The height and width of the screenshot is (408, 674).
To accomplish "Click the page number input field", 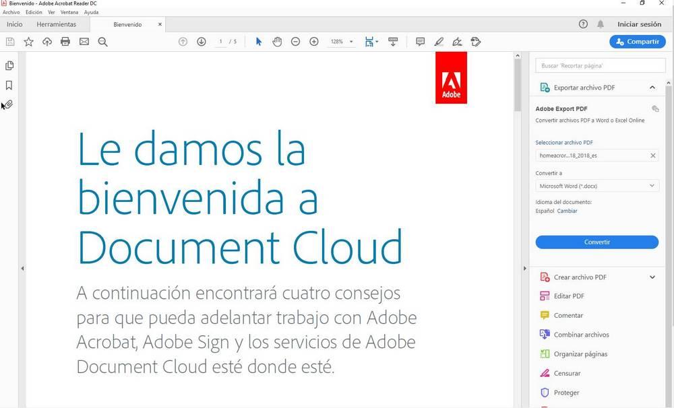I will click(x=221, y=42).
